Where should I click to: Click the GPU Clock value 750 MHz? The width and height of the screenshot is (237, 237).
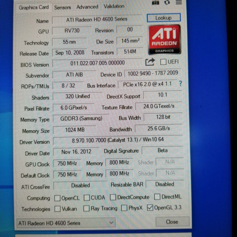coord(67,163)
